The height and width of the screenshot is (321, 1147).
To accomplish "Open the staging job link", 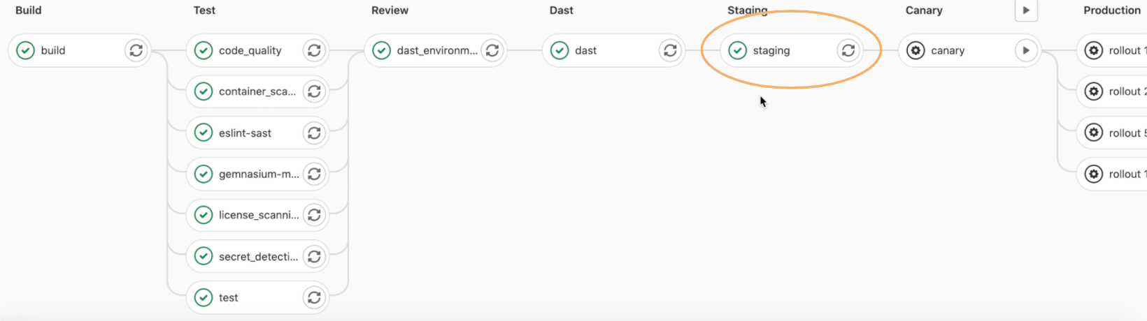I will 778,50.
